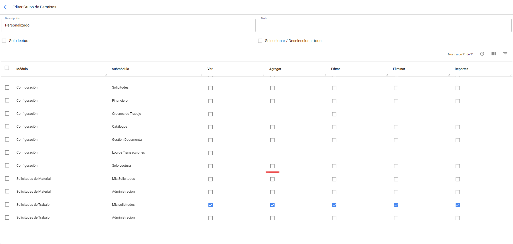Toggle Seleccionar / Deseleccionar todo checkbox
513x244 pixels.
260,41
